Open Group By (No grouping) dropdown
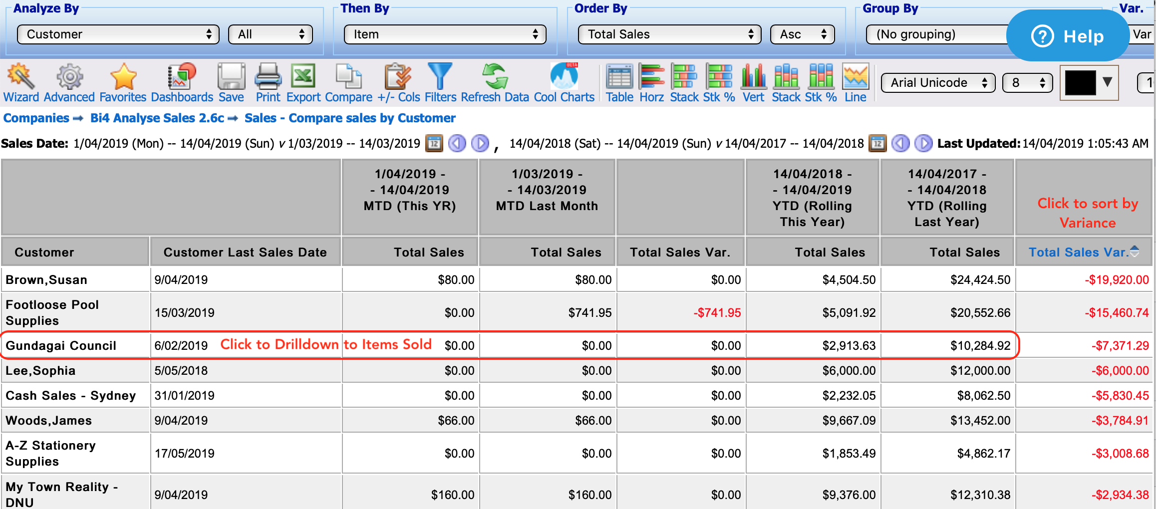 (x=936, y=34)
